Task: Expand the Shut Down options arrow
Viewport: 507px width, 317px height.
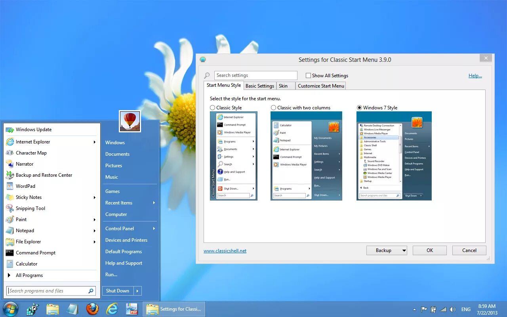Action: (137, 290)
